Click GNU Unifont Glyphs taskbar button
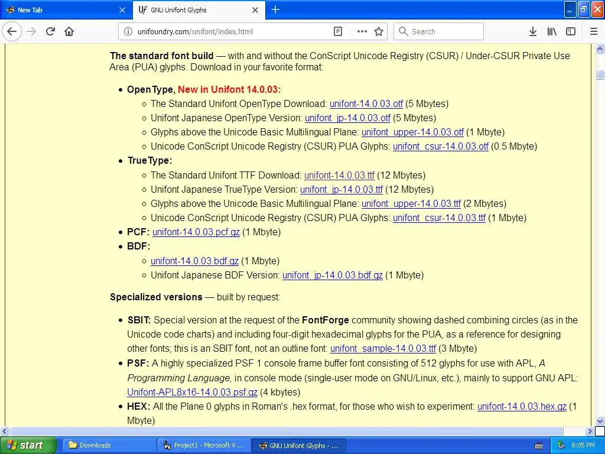605x454 pixels. [298, 446]
